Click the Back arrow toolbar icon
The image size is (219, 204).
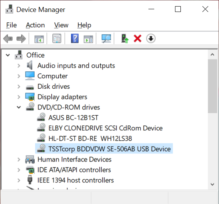[8, 39]
